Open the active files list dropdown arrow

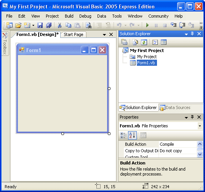[x=104, y=35]
